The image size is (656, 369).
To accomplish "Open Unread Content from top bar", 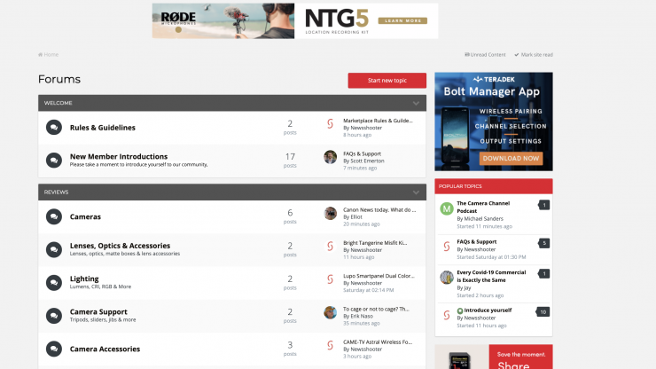I will [x=486, y=55].
